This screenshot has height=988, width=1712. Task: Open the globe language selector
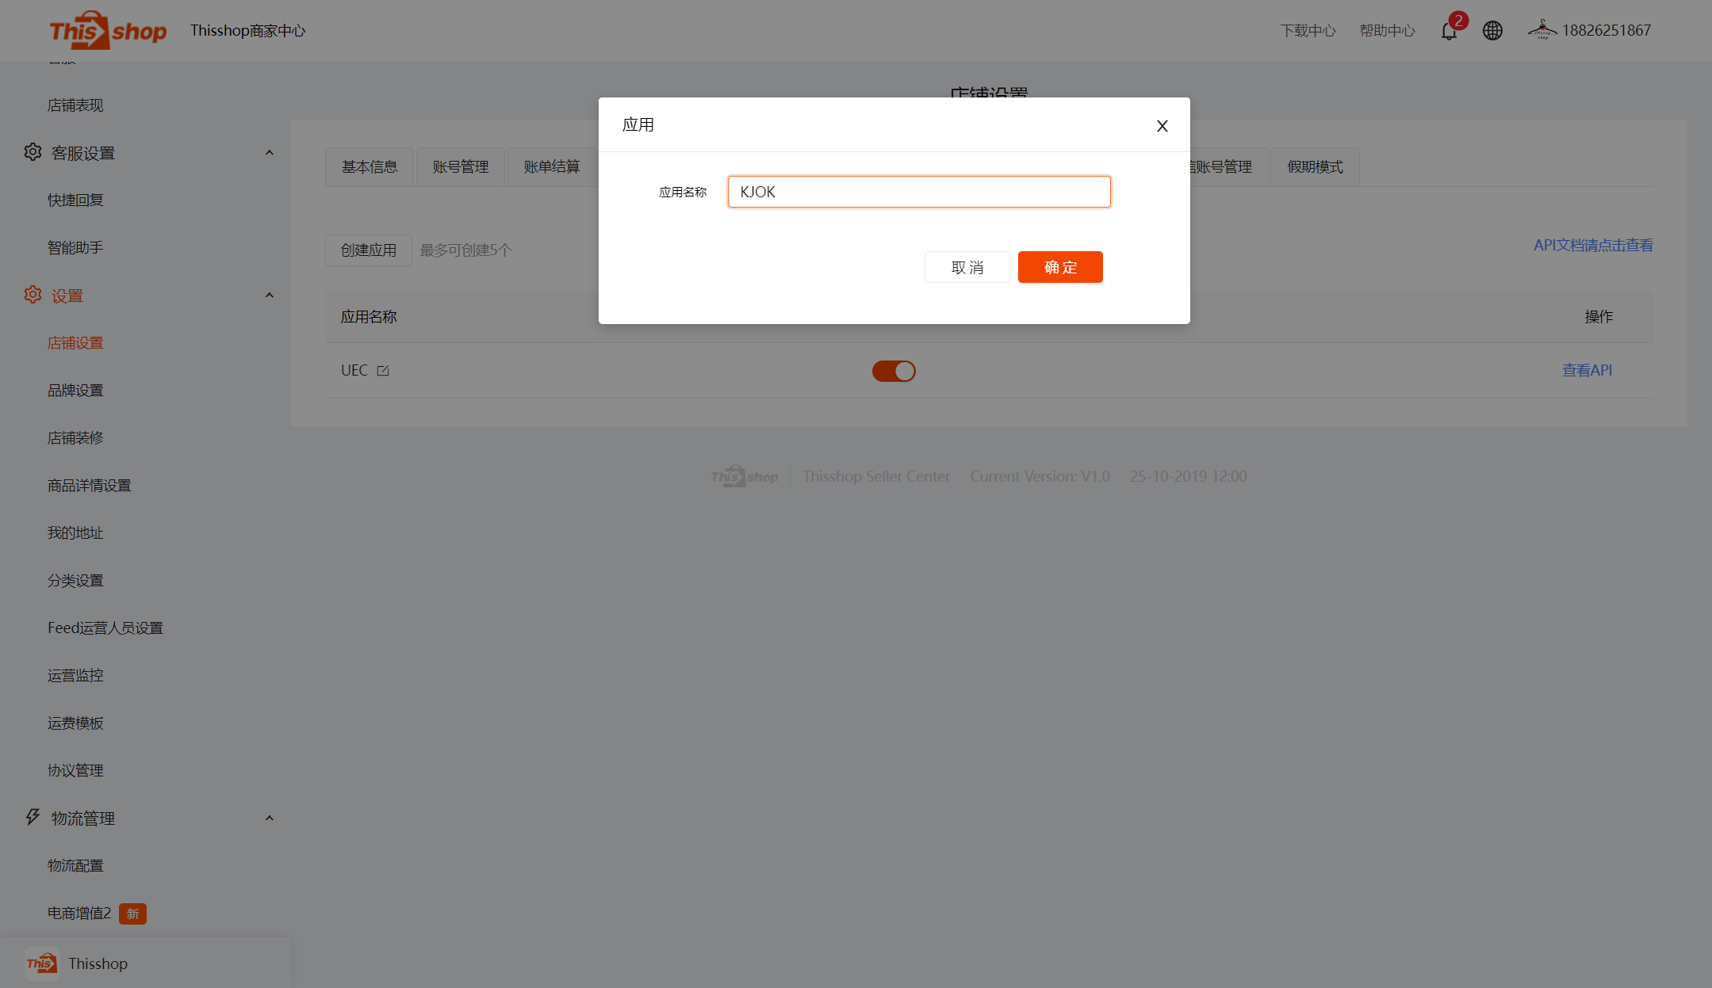click(x=1492, y=31)
